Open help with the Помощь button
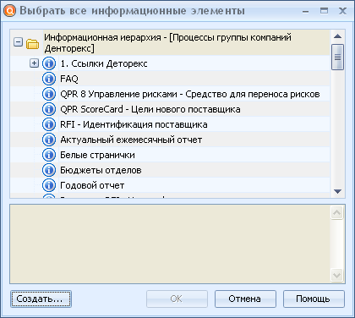This screenshot has height=318, width=355. 314,299
